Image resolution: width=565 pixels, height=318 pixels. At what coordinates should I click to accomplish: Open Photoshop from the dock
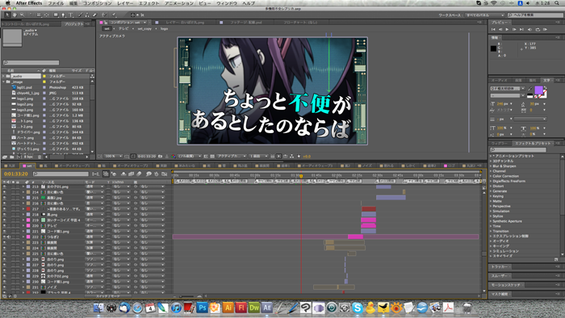coord(202,308)
